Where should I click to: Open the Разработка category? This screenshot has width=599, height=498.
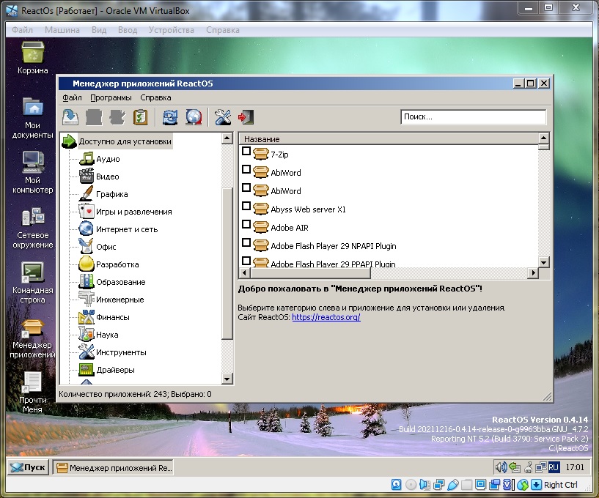pos(117,264)
